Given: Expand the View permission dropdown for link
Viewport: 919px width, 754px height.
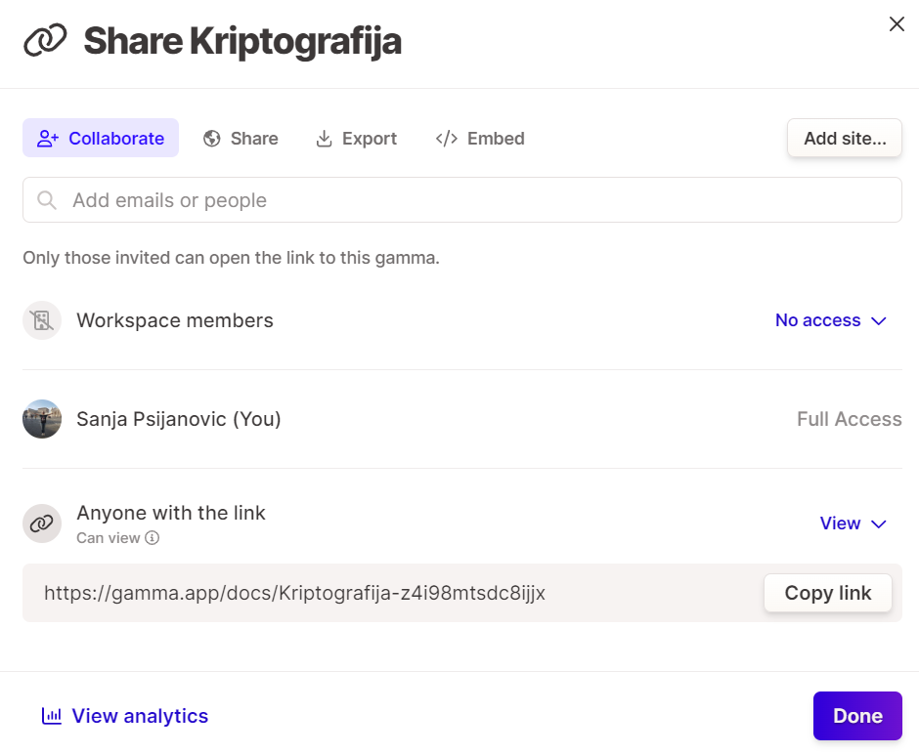Looking at the screenshot, I should click(x=853, y=524).
